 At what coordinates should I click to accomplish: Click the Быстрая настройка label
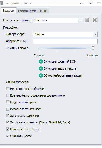17,20
